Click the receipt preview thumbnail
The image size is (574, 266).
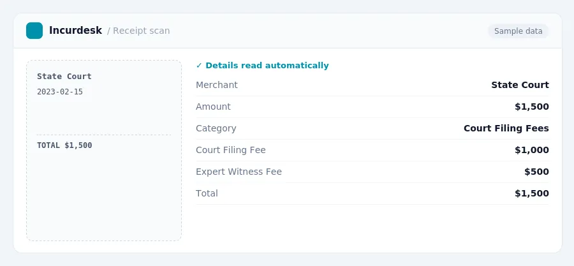click(x=104, y=151)
